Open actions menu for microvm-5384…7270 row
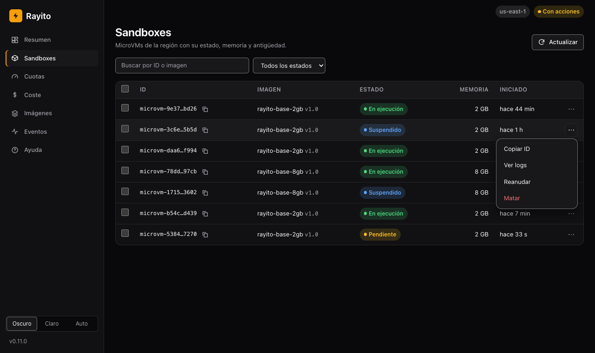 point(571,235)
